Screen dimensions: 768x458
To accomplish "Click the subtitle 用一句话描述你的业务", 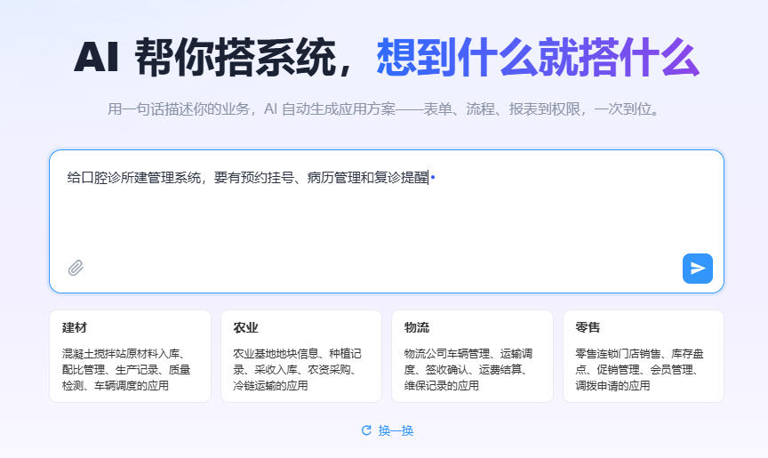I will pyautogui.click(x=179, y=108).
